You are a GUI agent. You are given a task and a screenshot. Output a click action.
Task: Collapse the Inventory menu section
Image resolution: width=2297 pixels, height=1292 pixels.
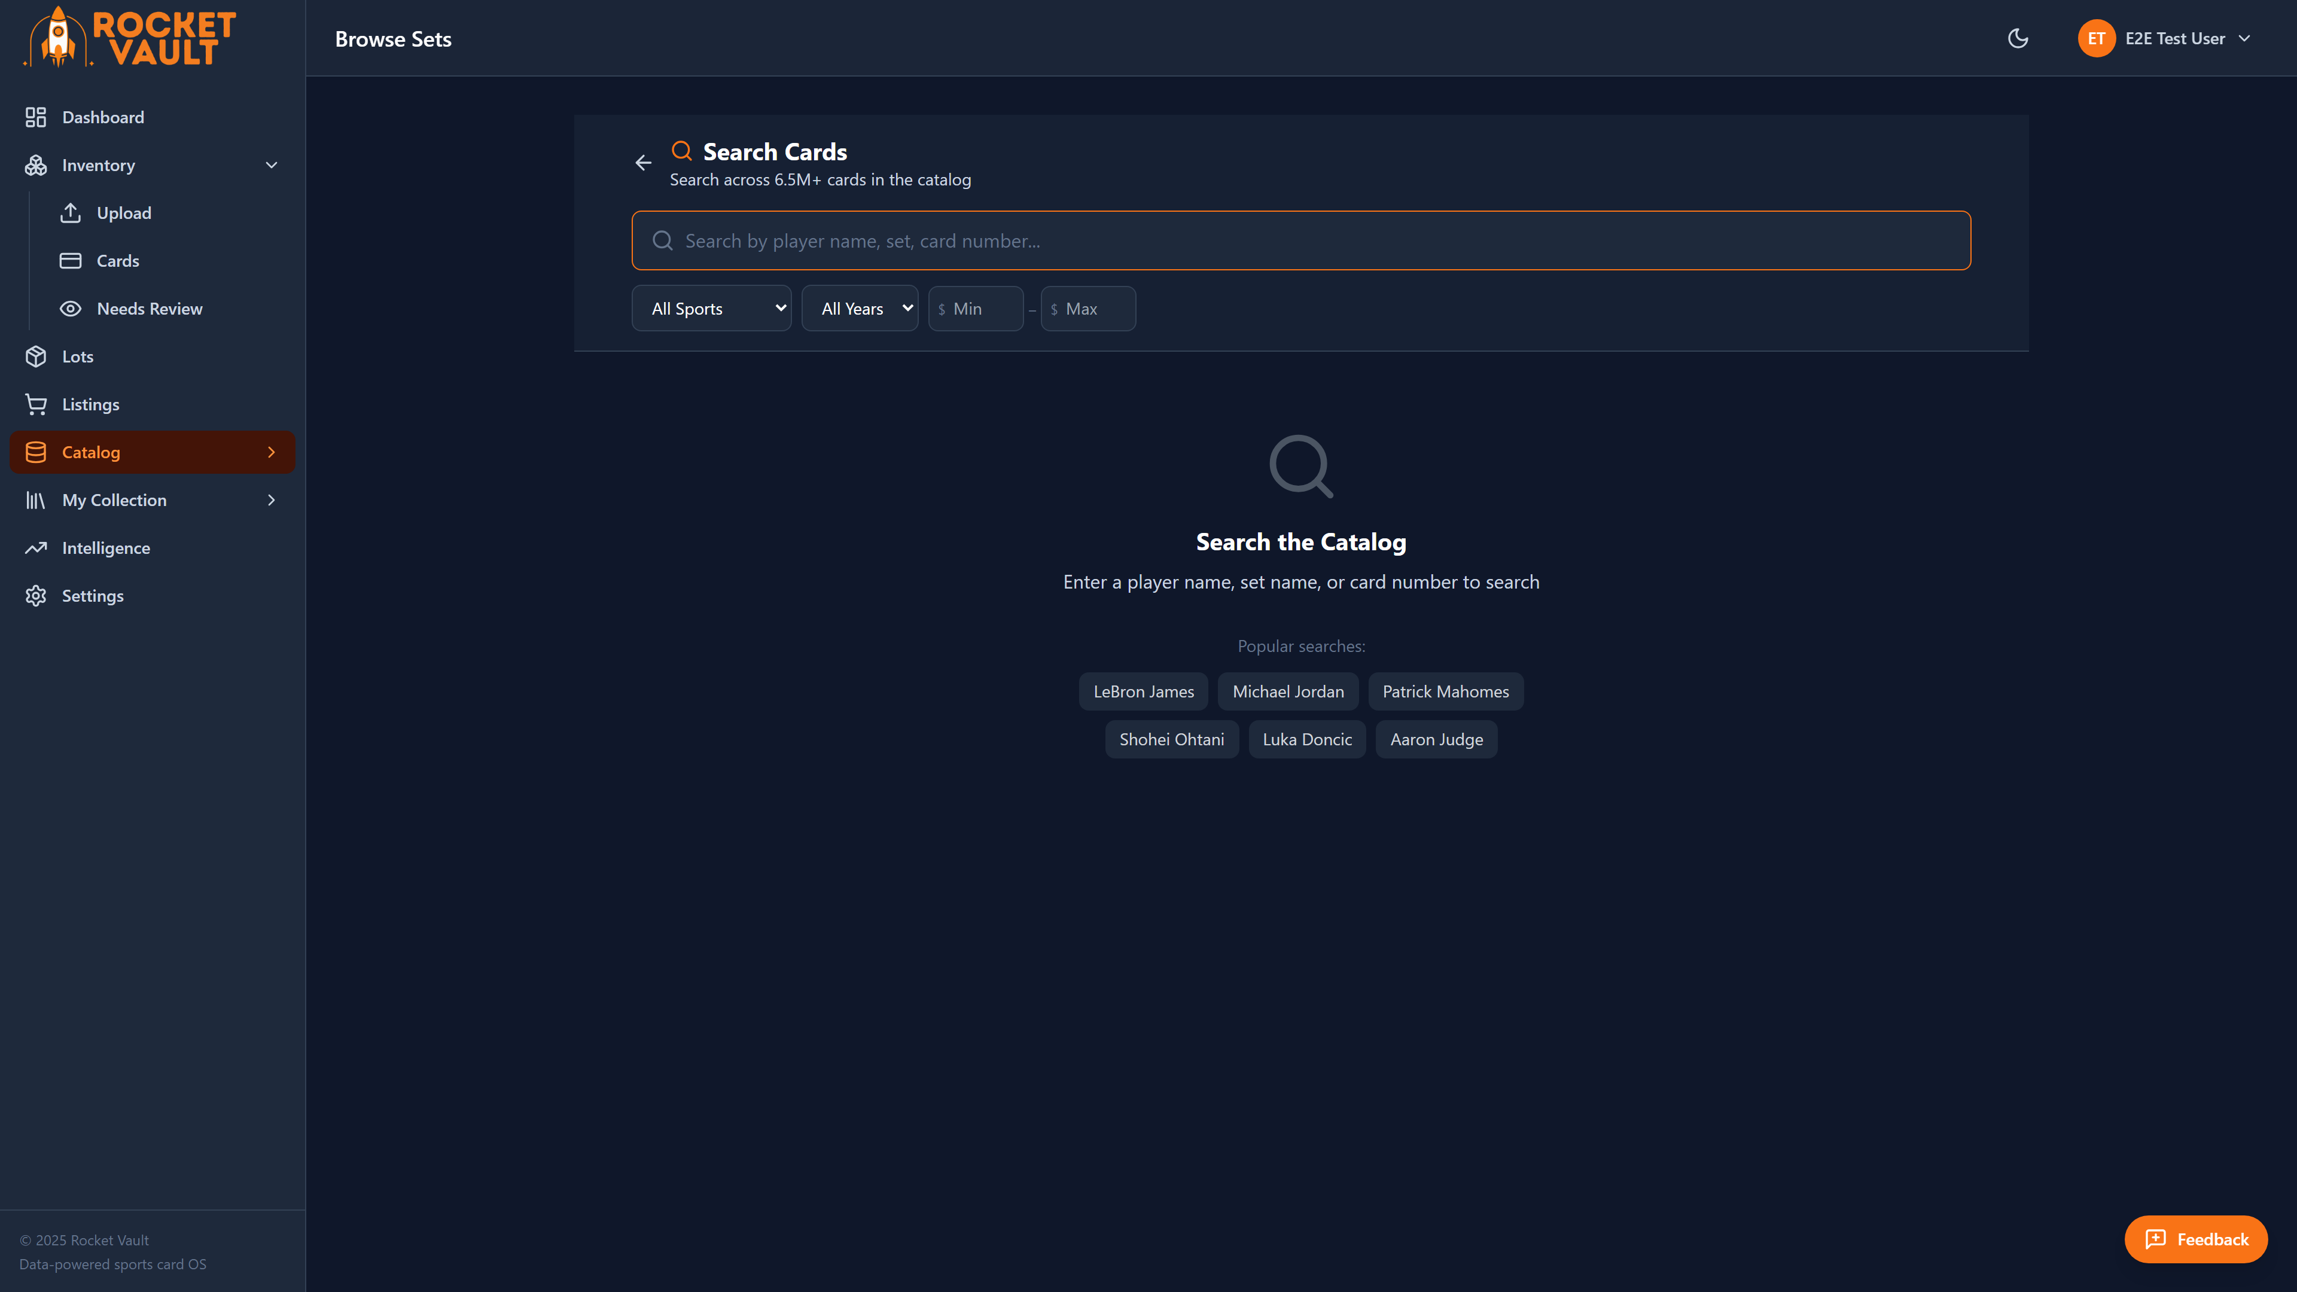pyautogui.click(x=271, y=164)
